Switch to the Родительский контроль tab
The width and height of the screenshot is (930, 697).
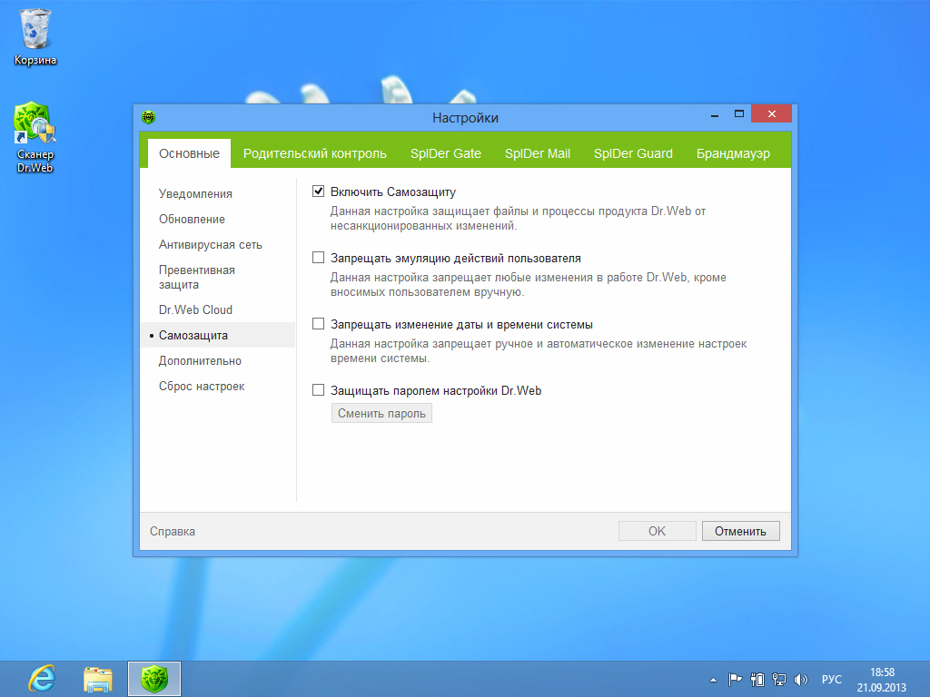tap(315, 153)
